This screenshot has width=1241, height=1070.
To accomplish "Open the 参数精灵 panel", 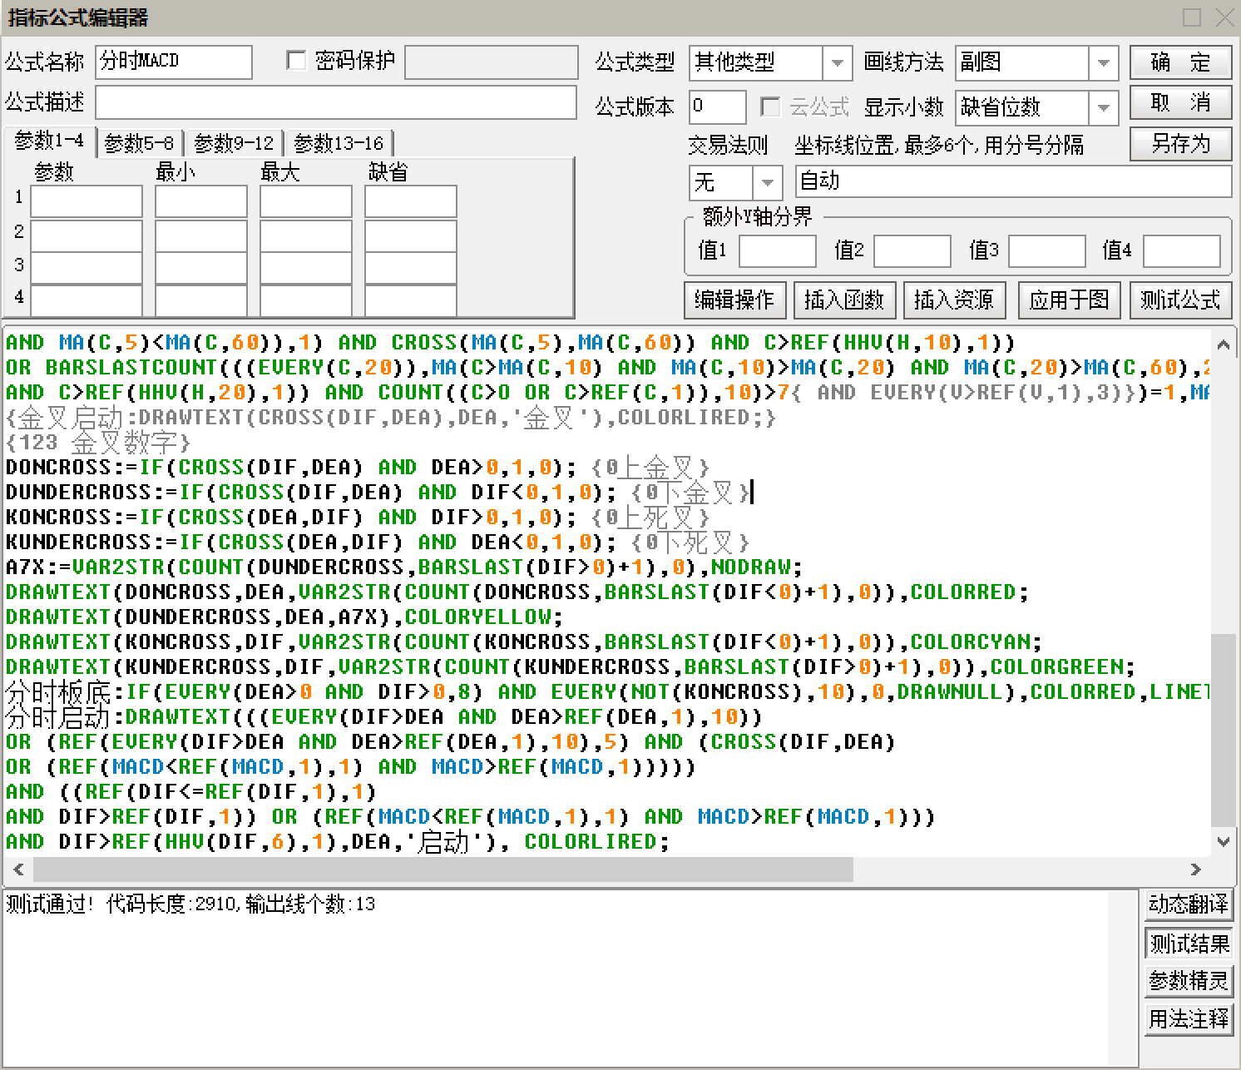I will point(1189,981).
